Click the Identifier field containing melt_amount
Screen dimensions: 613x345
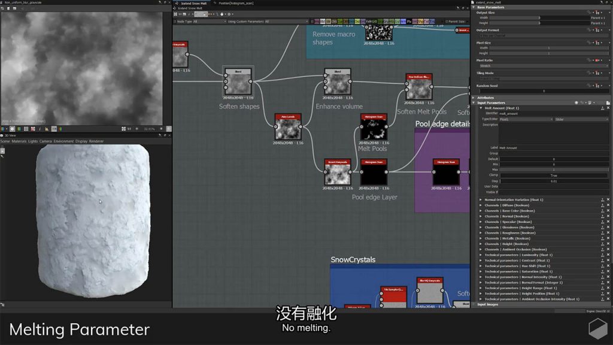[554, 113]
